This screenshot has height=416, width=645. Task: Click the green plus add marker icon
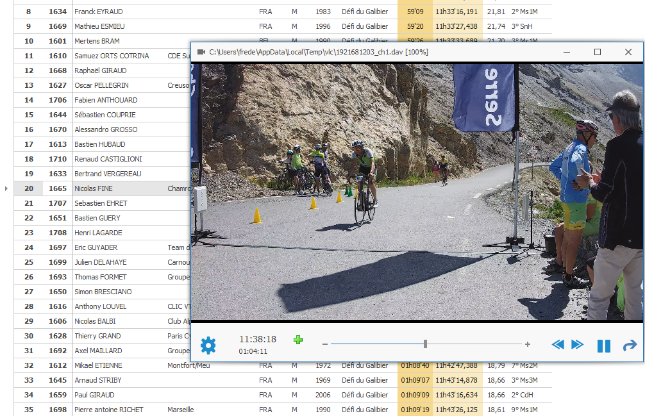(297, 340)
